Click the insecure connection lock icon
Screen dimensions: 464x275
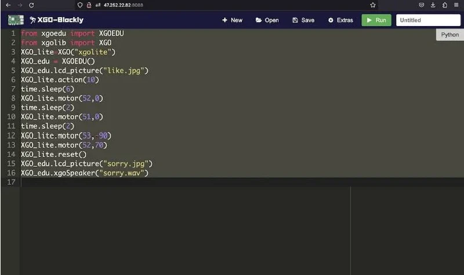(x=89, y=5)
